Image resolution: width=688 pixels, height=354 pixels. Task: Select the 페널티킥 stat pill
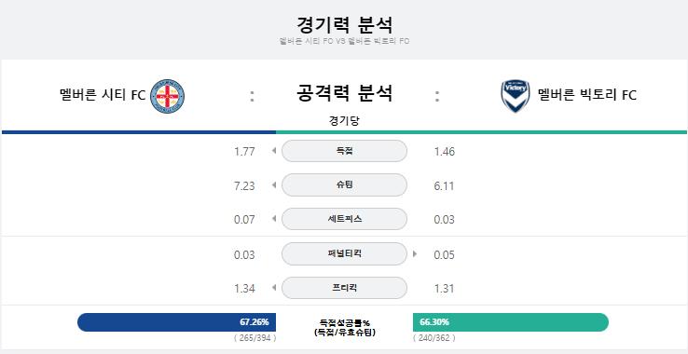click(x=344, y=253)
